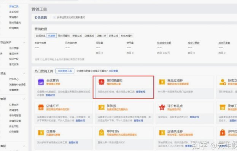Click the 单件打折 shopping bag icon
The height and width of the screenshot is (151, 237).
102,133
